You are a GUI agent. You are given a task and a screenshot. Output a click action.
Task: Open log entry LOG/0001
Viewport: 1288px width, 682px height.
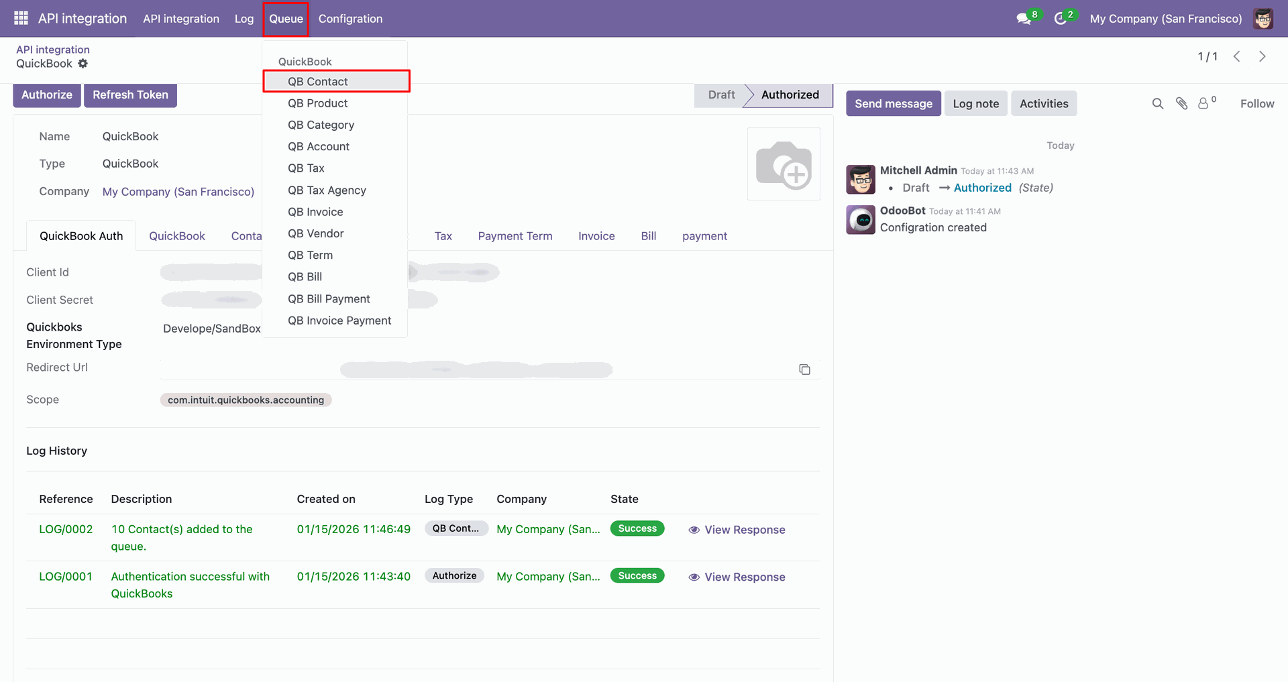(x=66, y=576)
